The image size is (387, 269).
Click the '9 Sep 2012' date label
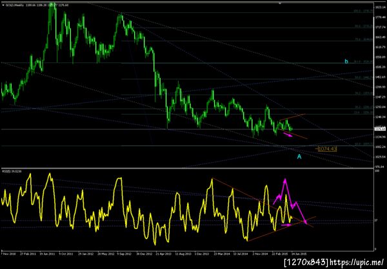(124, 254)
